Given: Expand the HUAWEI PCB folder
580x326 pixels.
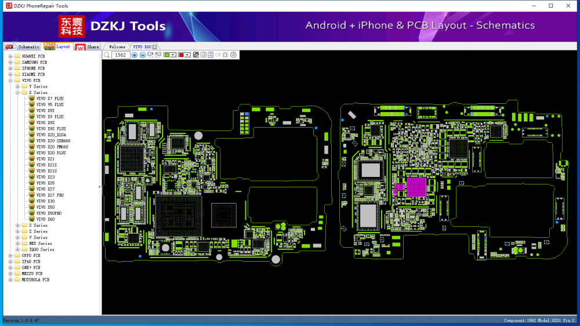Looking at the screenshot, I should click(x=10, y=56).
